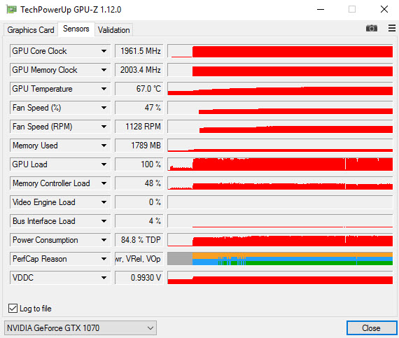Click the 0.9930 V voltage value
This screenshot has height=338, width=399.
[x=139, y=278]
